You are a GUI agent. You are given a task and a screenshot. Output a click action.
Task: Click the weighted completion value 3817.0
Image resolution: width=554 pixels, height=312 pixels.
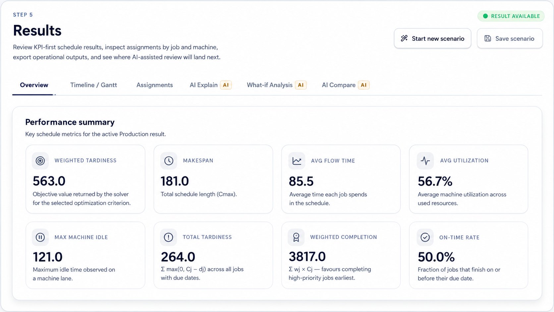(x=307, y=257)
